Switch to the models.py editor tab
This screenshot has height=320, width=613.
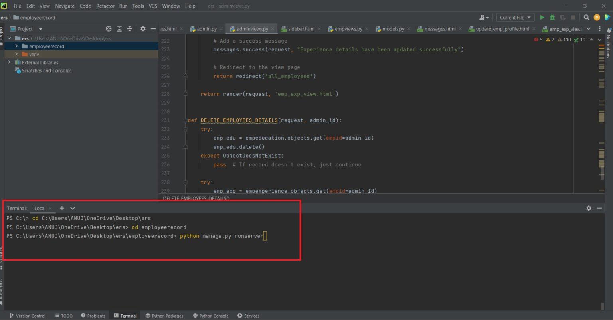coord(393,28)
